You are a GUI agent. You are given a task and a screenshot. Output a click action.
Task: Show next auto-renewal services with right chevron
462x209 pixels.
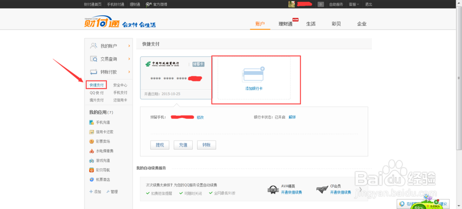point(361,189)
